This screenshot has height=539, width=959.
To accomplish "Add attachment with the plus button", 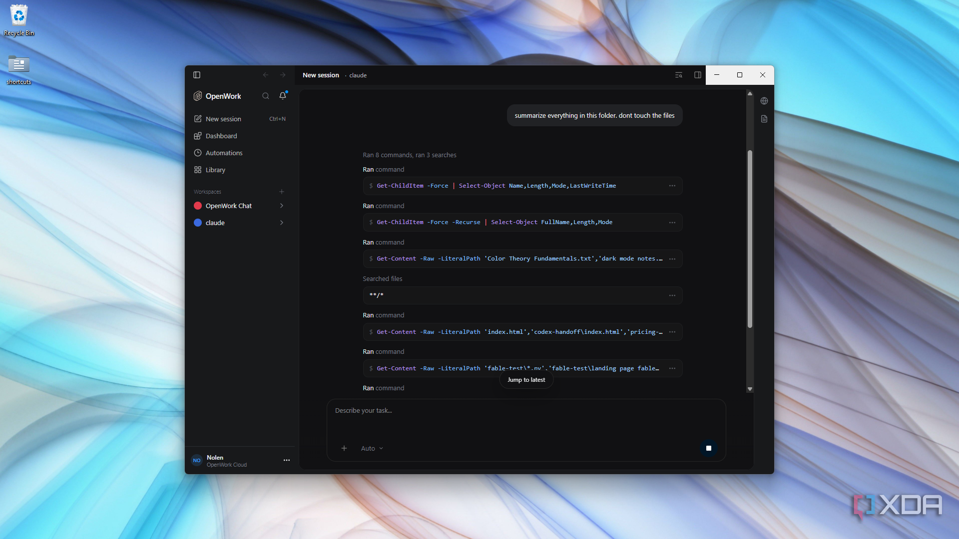I will pos(344,448).
